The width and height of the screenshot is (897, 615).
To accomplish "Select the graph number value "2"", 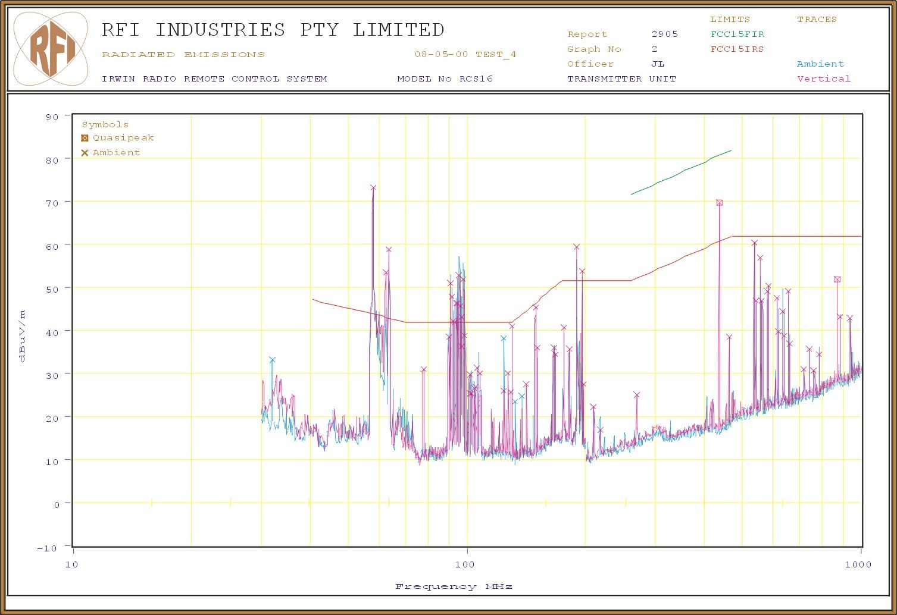I will click(x=655, y=49).
